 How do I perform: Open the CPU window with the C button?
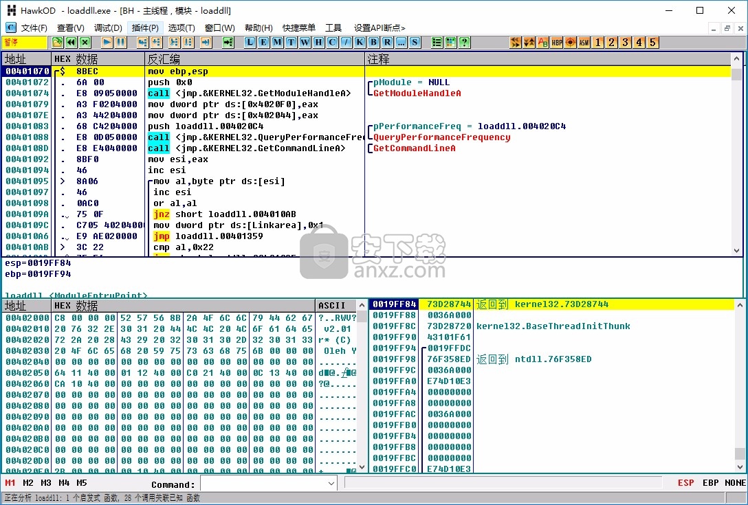click(333, 43)
